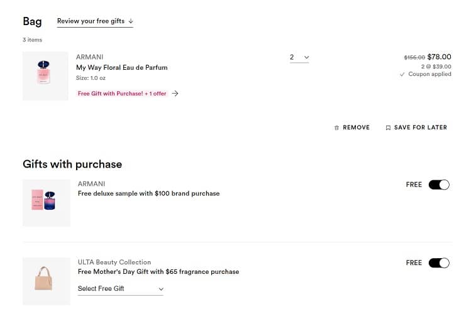Toggle off the ULTA Mother's Day gift
The width and height of the screenshot is (476, 314).
(x=439, y=263)
